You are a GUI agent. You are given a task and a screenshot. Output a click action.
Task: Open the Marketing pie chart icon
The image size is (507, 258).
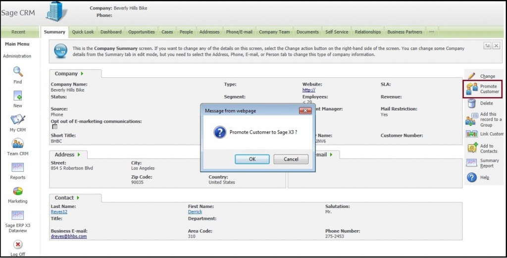point(18,191)
